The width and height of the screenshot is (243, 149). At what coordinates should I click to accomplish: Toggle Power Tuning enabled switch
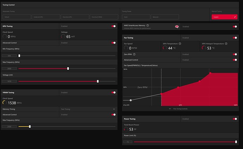[x=235, y=119]
